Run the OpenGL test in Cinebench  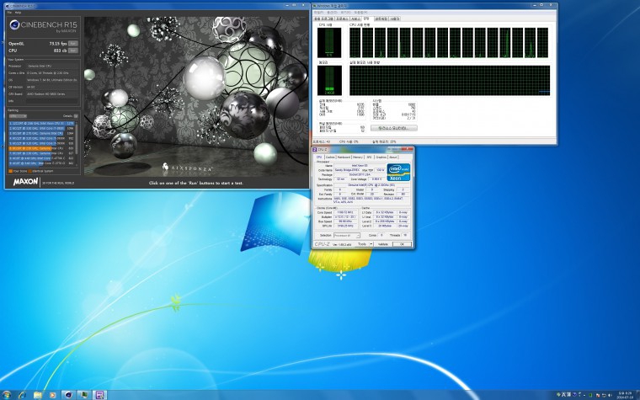coord(72,43)
